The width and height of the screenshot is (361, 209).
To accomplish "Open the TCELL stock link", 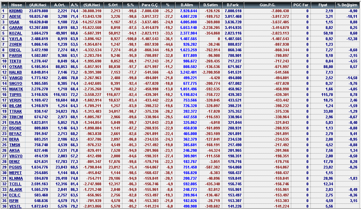I will (15, 184).
